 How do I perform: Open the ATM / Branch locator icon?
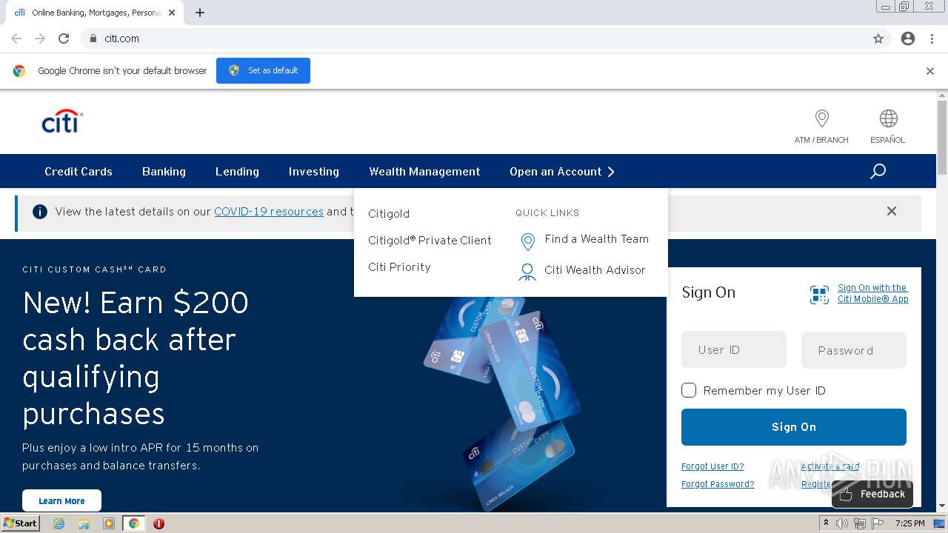[x=821, y=118]
